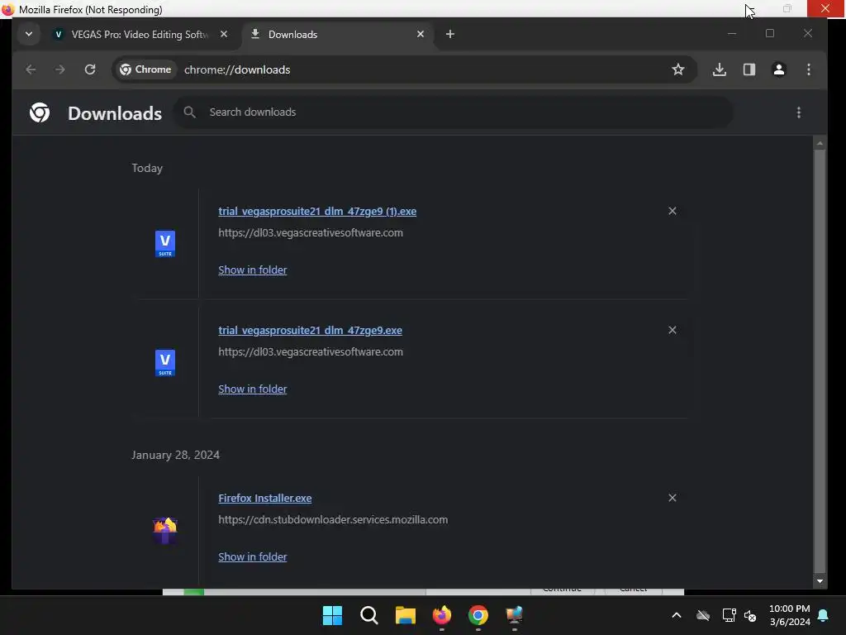
Task: Open Firefox Installer.exe file link
Action: coord(265,499)
